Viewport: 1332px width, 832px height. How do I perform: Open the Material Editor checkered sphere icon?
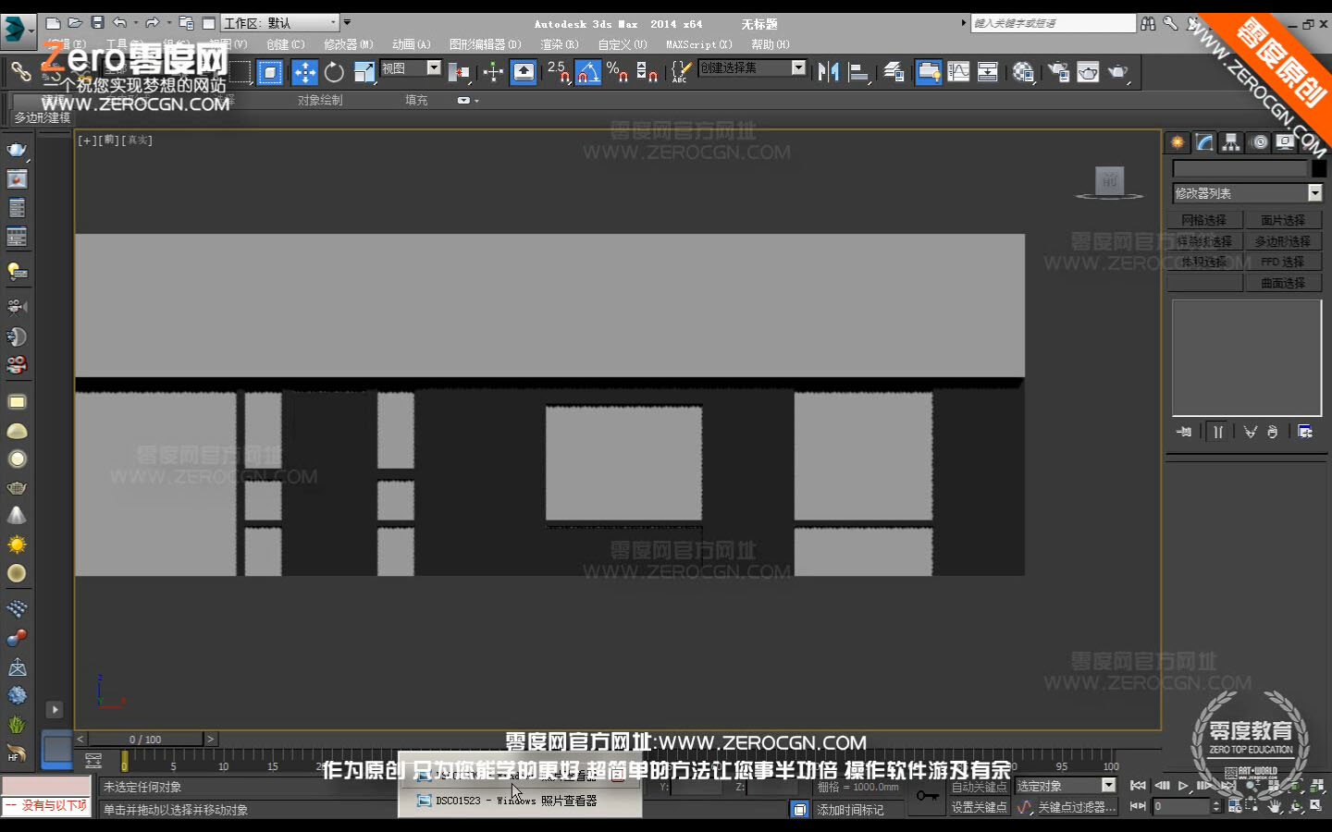pyautogui.click(x=1023, y=72)
